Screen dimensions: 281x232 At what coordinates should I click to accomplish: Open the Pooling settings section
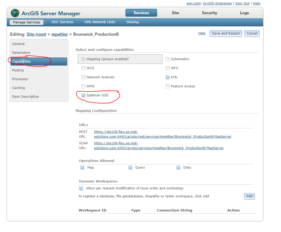[39, 70]
